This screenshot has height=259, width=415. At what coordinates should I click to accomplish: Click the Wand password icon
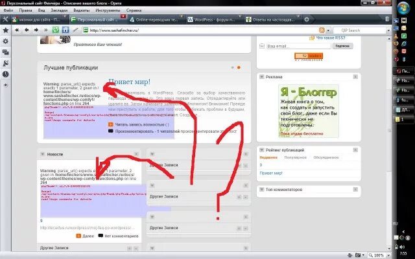[75, 30]
